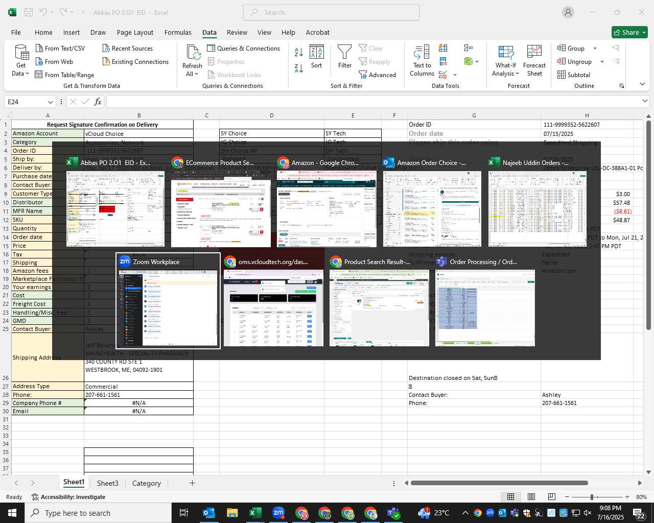Open the Forecast Sheet tool

point(534,61)
